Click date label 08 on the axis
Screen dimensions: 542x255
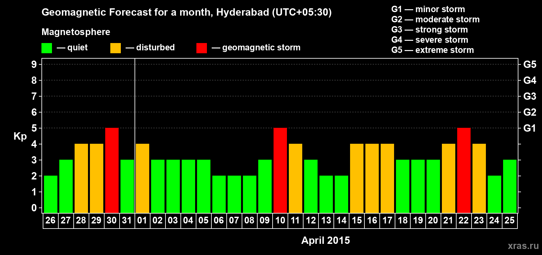pos(249,220)
